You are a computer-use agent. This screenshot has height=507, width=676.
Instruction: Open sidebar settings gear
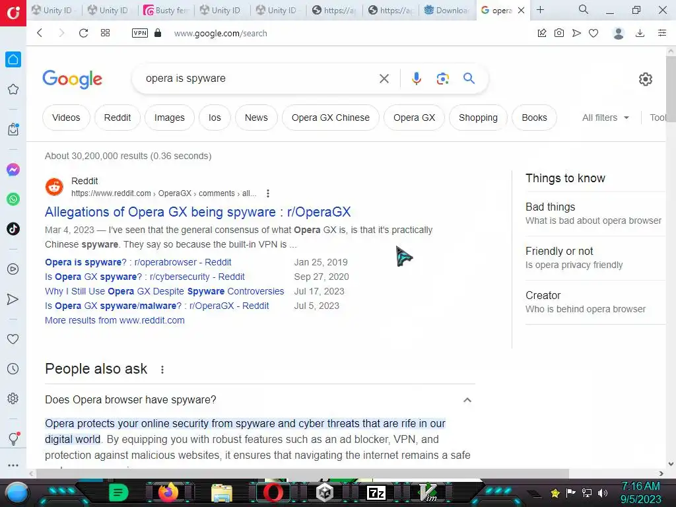[x=13, y=398]
